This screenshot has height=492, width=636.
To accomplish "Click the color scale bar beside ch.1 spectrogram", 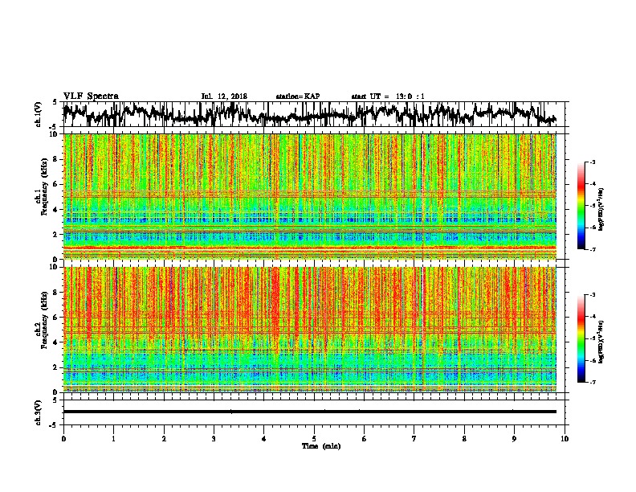I will coord(581,206).
